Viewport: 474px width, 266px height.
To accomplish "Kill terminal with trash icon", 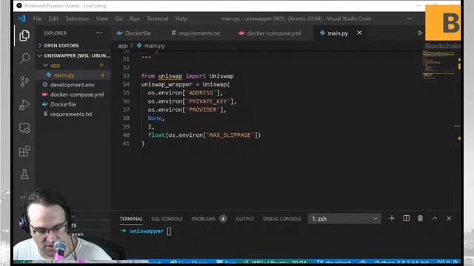I will [420, 219].
